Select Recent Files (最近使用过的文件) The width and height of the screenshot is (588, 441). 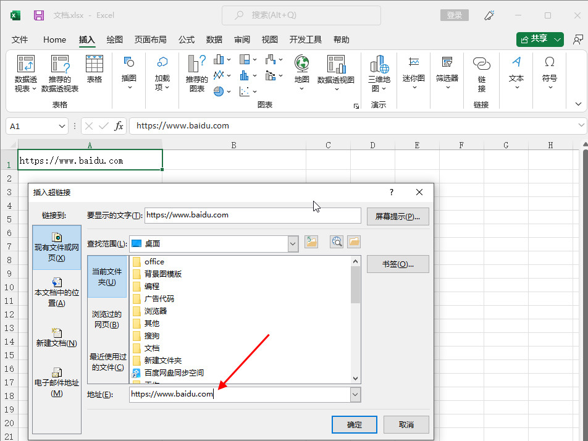click(107, 361)
